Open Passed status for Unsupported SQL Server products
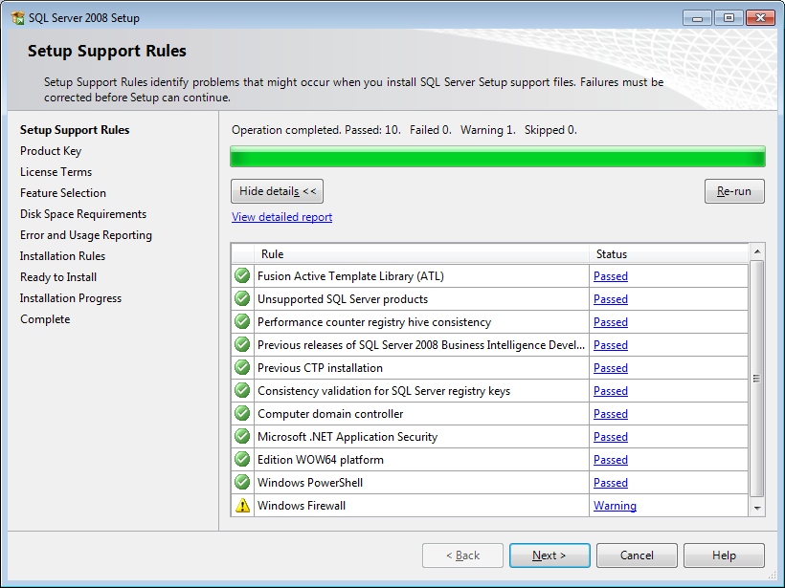 click(x=610, y=299)
